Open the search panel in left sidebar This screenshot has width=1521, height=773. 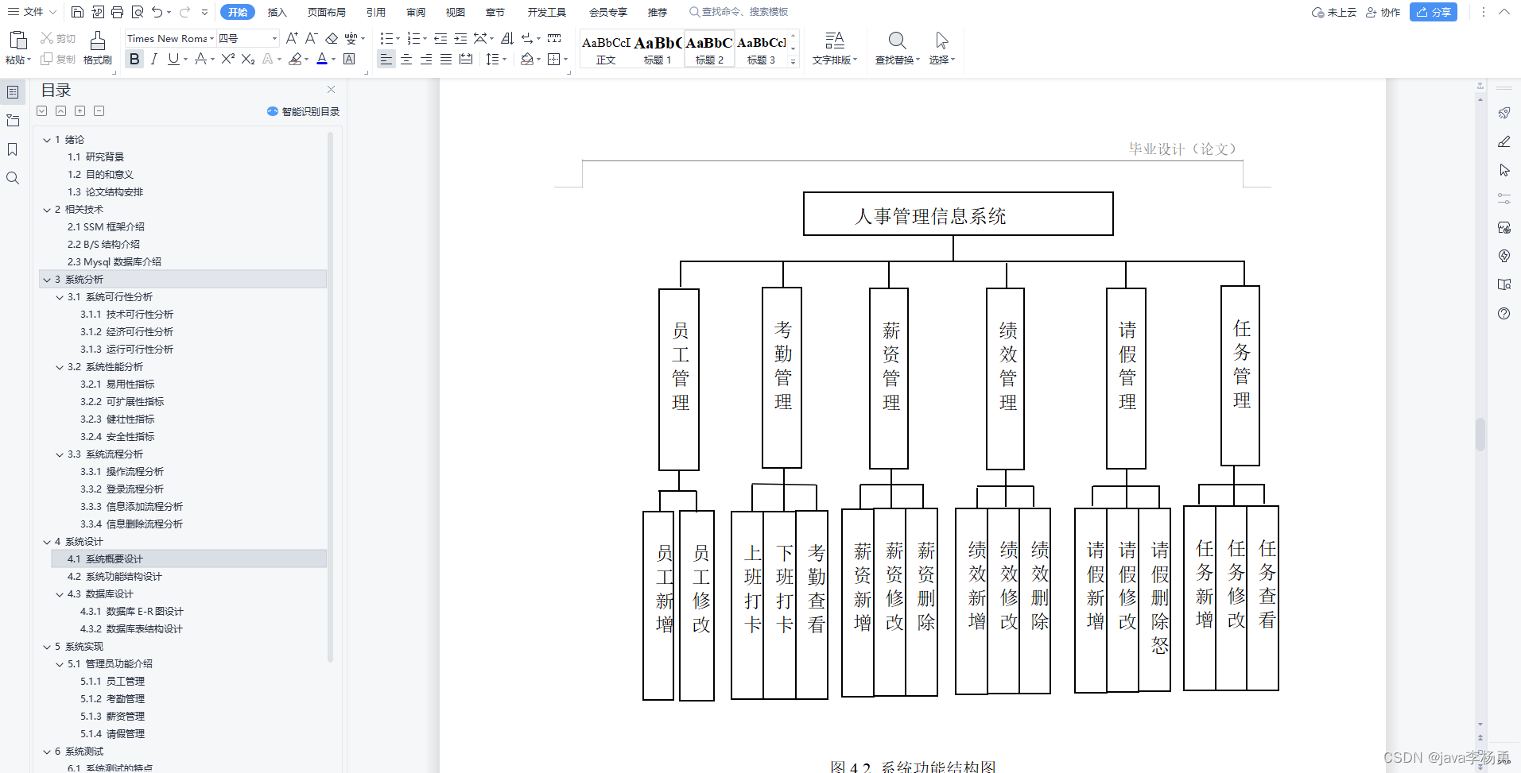(x=13, y=178)
